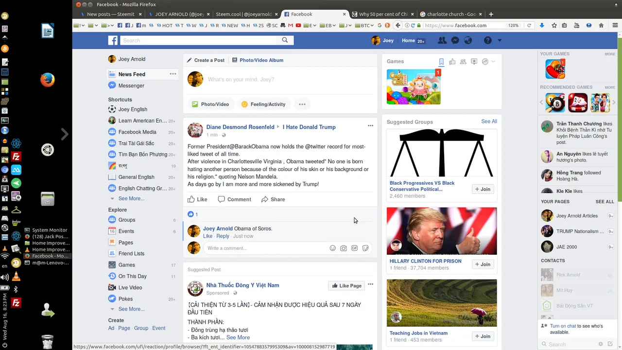Image resolution: width=622 pixels, height=350 pixels.
Task: Click Turn on chat link
Action: pos(563,326)
